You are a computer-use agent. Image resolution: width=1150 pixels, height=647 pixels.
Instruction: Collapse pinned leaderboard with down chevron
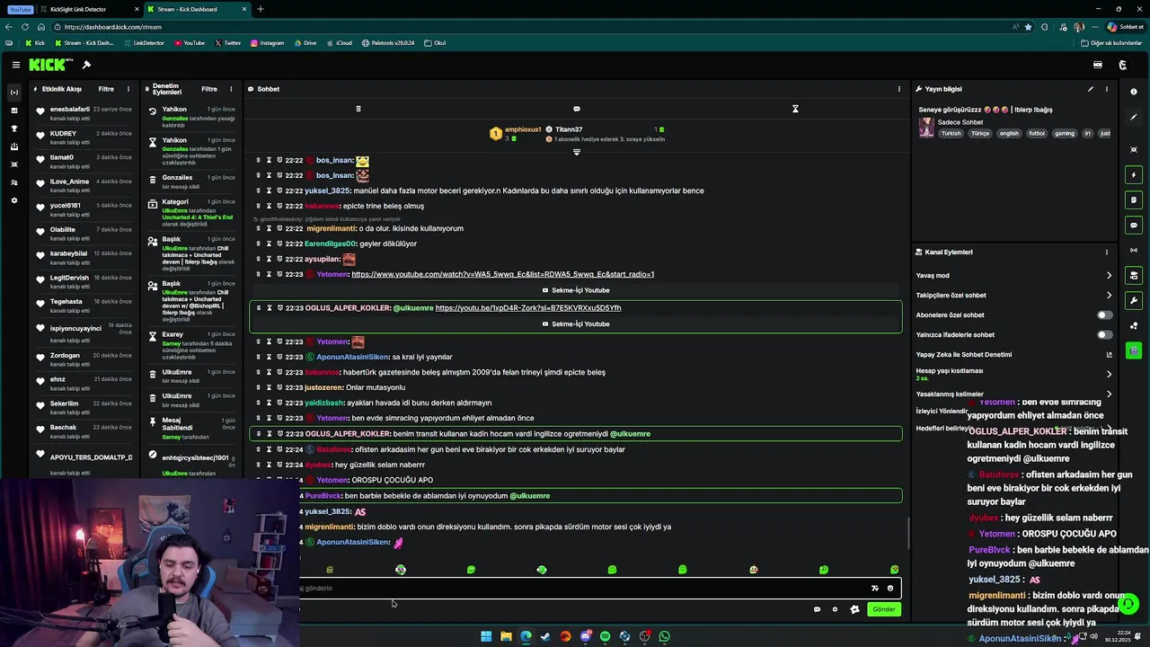click(x=577, y=152)
